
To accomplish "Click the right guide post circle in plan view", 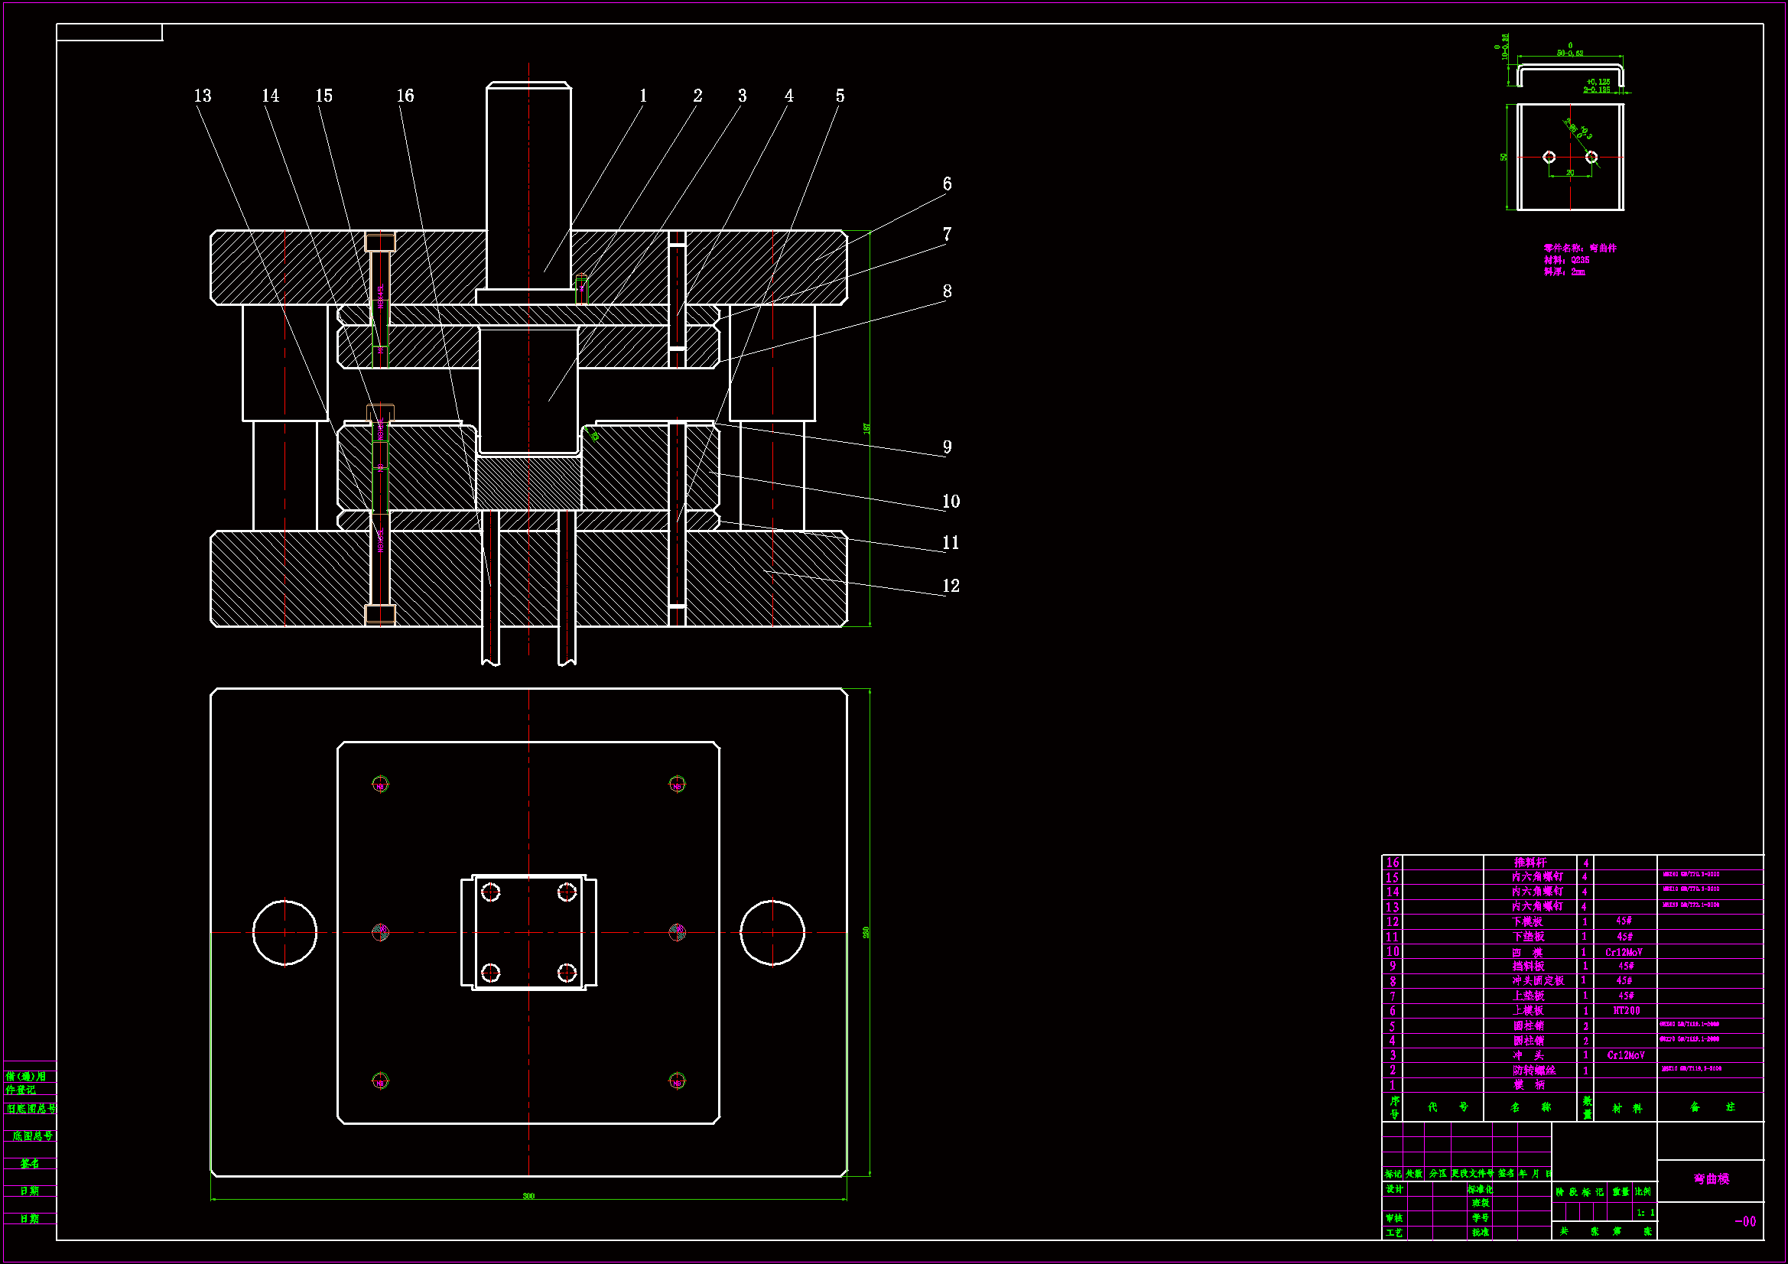I will (x=772, y=932).
